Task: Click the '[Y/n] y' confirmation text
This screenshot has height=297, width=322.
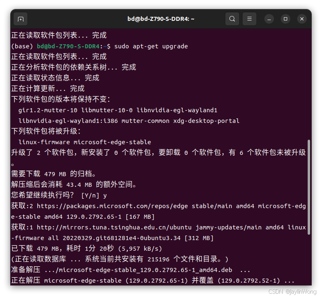Action: [x=94, y=195]
